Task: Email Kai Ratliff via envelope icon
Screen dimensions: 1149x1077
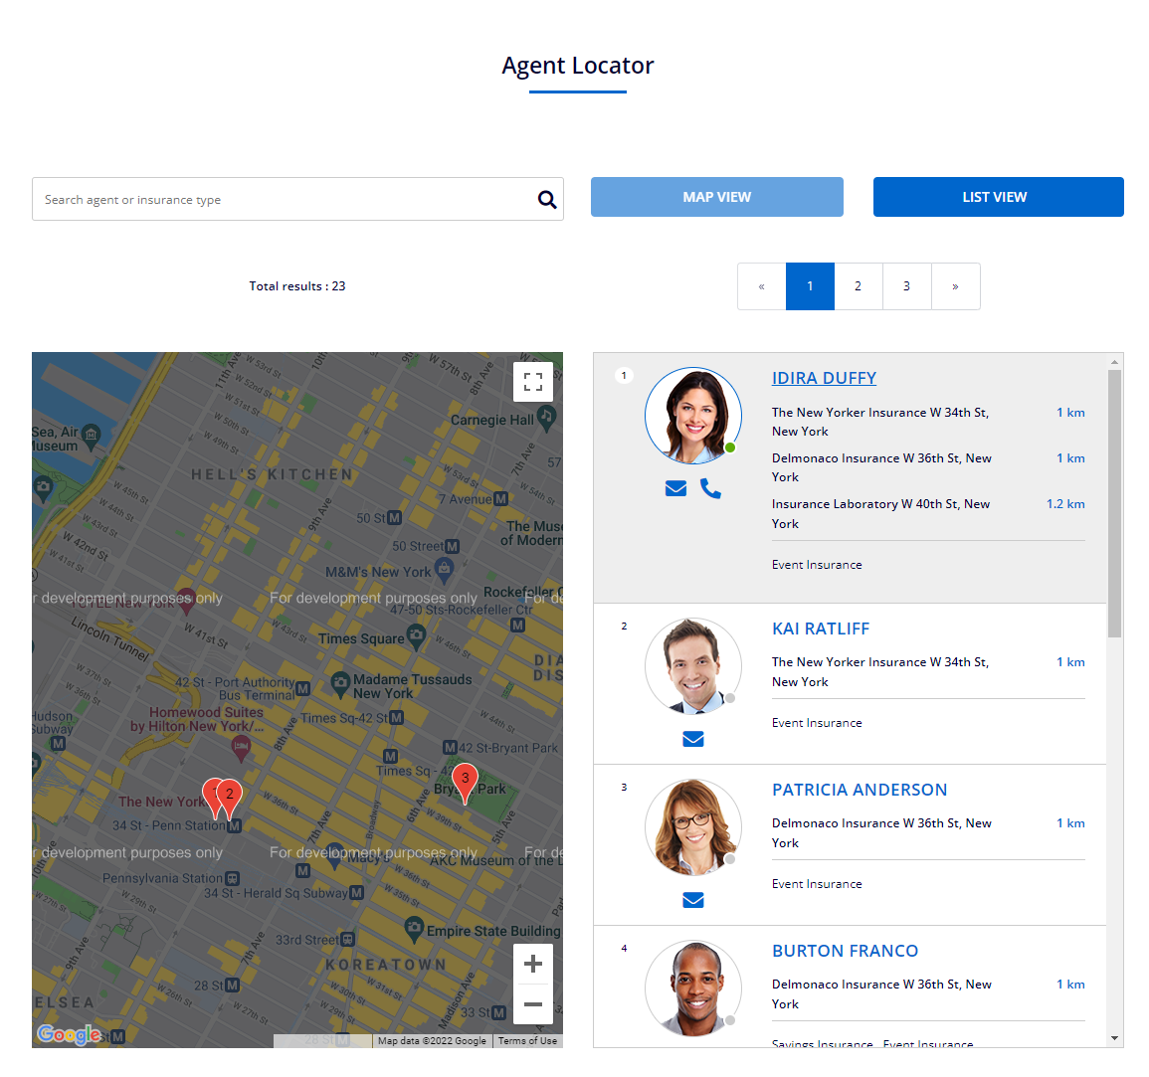Action: tap(693, 739)
